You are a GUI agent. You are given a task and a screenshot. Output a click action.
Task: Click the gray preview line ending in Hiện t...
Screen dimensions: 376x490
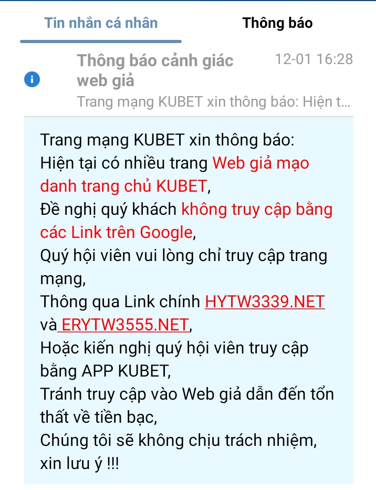[214, 102]
